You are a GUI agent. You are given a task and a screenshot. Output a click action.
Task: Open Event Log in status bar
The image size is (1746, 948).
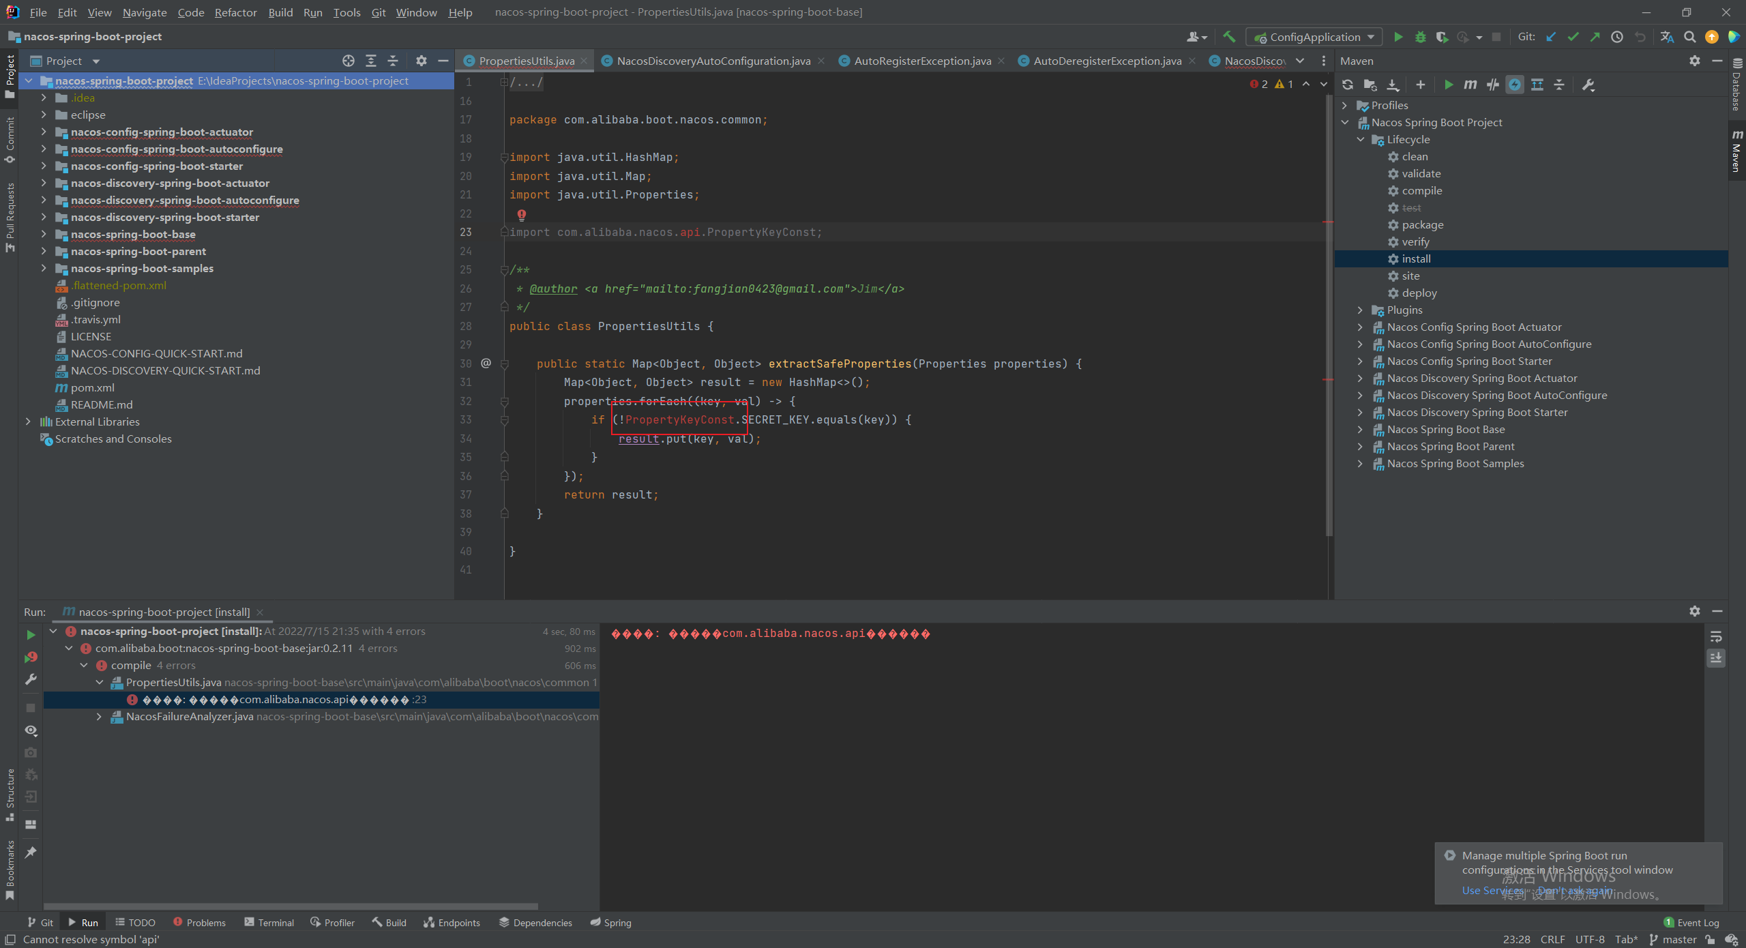click(1691, 922)
